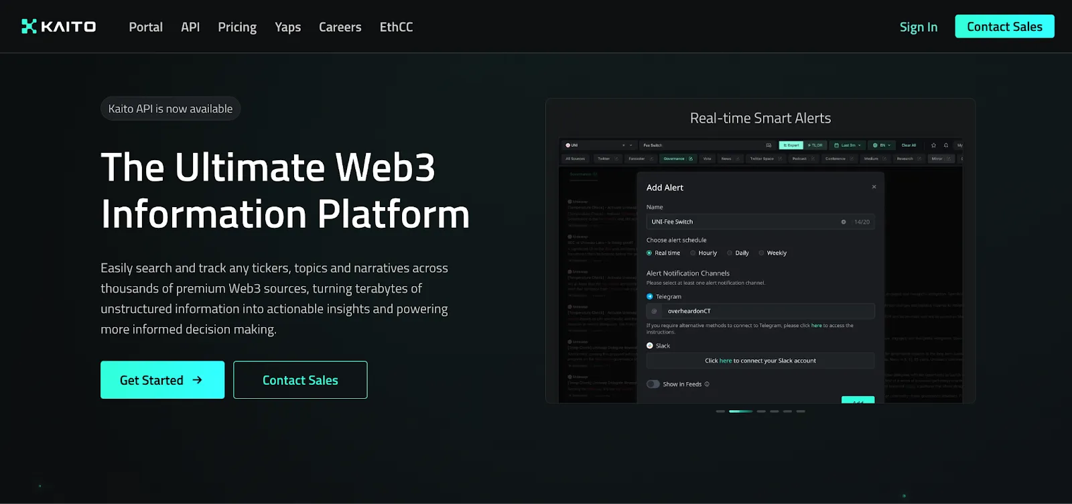This screenshot has height=504, width=1072.
Task: Visit the EthCC nav item
Action: [396, 27]
